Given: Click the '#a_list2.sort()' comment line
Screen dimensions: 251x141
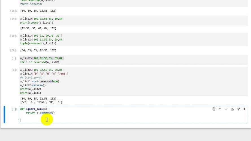Looking at the screenshot, I should (x=31, y=78).
